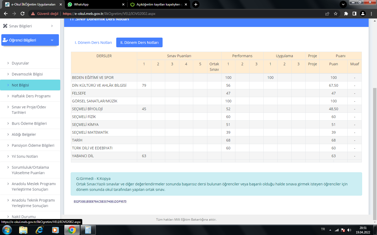
Task: Launch Internet Explorer from the taskbar
Action: click(x=40, y=230)
